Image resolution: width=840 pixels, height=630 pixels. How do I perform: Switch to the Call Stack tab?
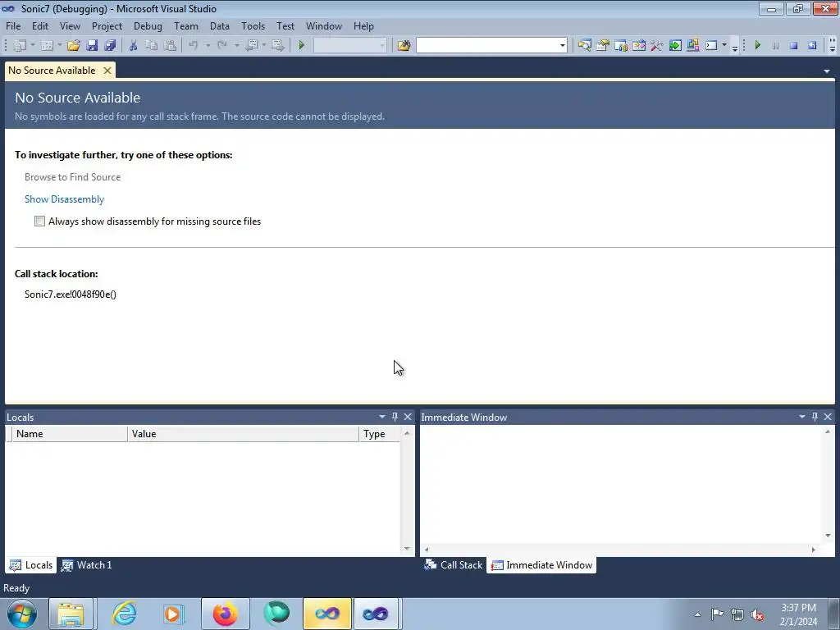(x=454, y=565)
